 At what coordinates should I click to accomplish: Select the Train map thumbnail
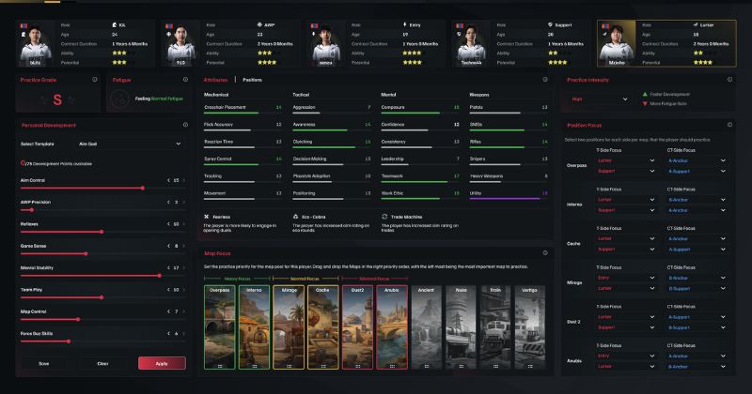point(495,327)
